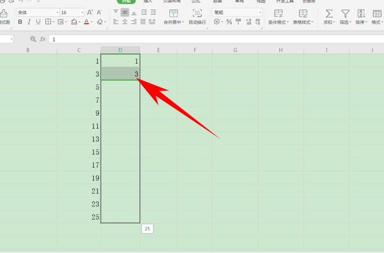Open the red font color swatch
This screenshot has width=384, height=253.
pyautogui.click(x=86, y=22)
